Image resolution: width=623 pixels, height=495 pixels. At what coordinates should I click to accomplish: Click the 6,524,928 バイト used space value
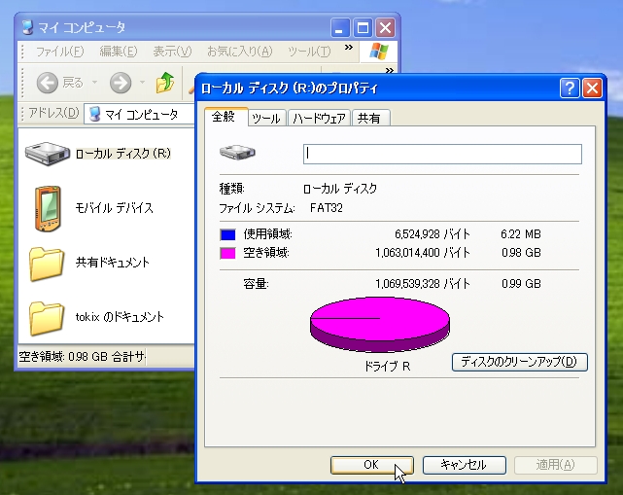[433, 234]
